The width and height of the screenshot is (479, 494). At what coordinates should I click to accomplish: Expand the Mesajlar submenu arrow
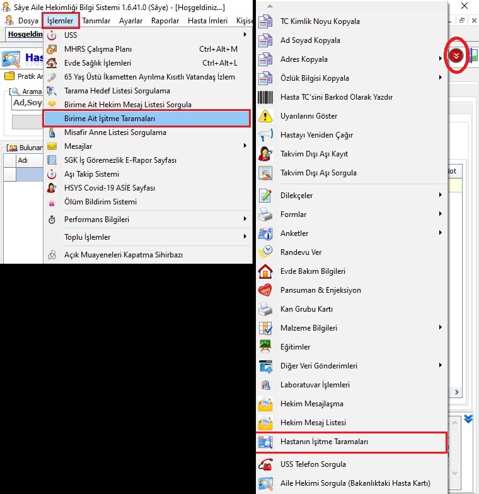click(245, 146)
